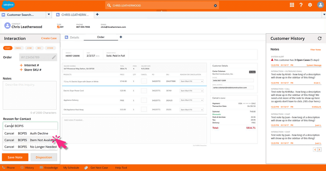Add a new workspace tab with the plus icon
The height and width of the screenshot is (171, 326).
(x=97, y=14)
